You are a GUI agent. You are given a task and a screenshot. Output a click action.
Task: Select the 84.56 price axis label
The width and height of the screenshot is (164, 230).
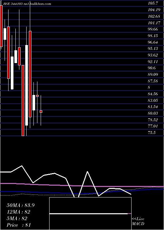coord(153,94)
